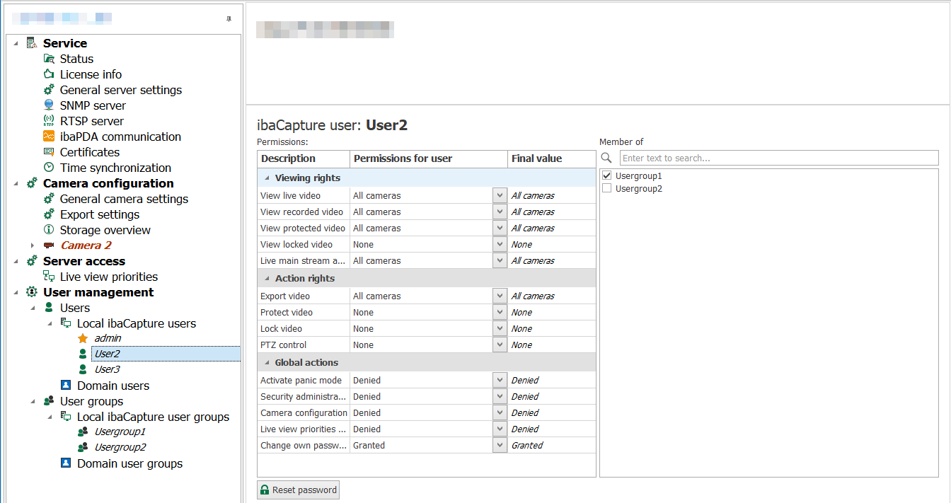The image size is (951, 503).
Task: Click the User3 person icon
Action: point(83,369)
